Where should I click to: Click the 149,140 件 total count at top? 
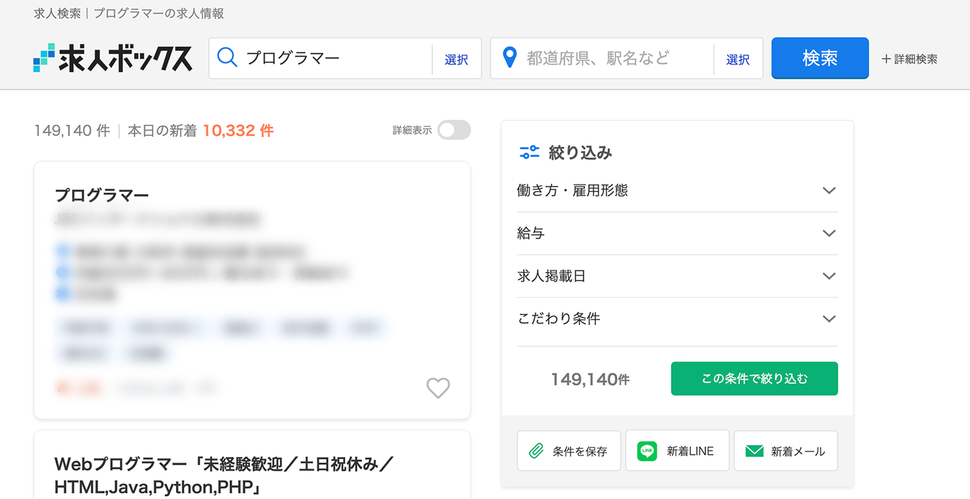72,130
